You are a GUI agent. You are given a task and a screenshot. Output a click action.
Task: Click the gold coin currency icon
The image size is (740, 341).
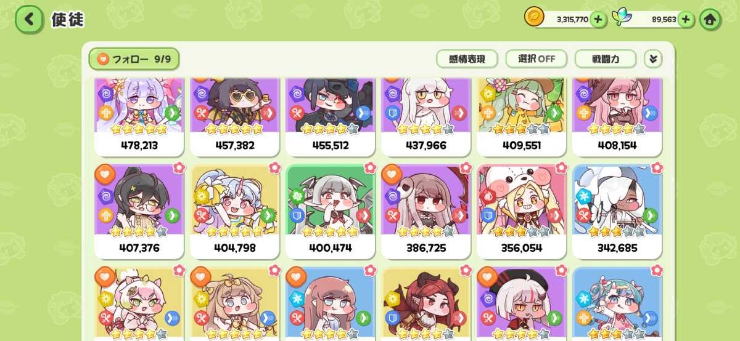point(534,17)
